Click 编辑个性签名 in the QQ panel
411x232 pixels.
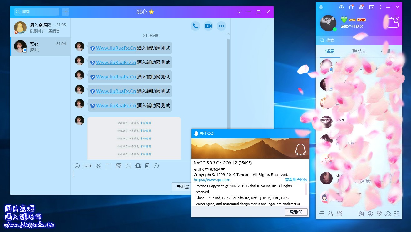coord(352,27)
